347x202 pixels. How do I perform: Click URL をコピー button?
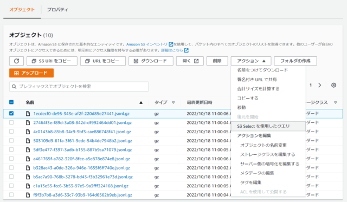click(x=103, y=61)
